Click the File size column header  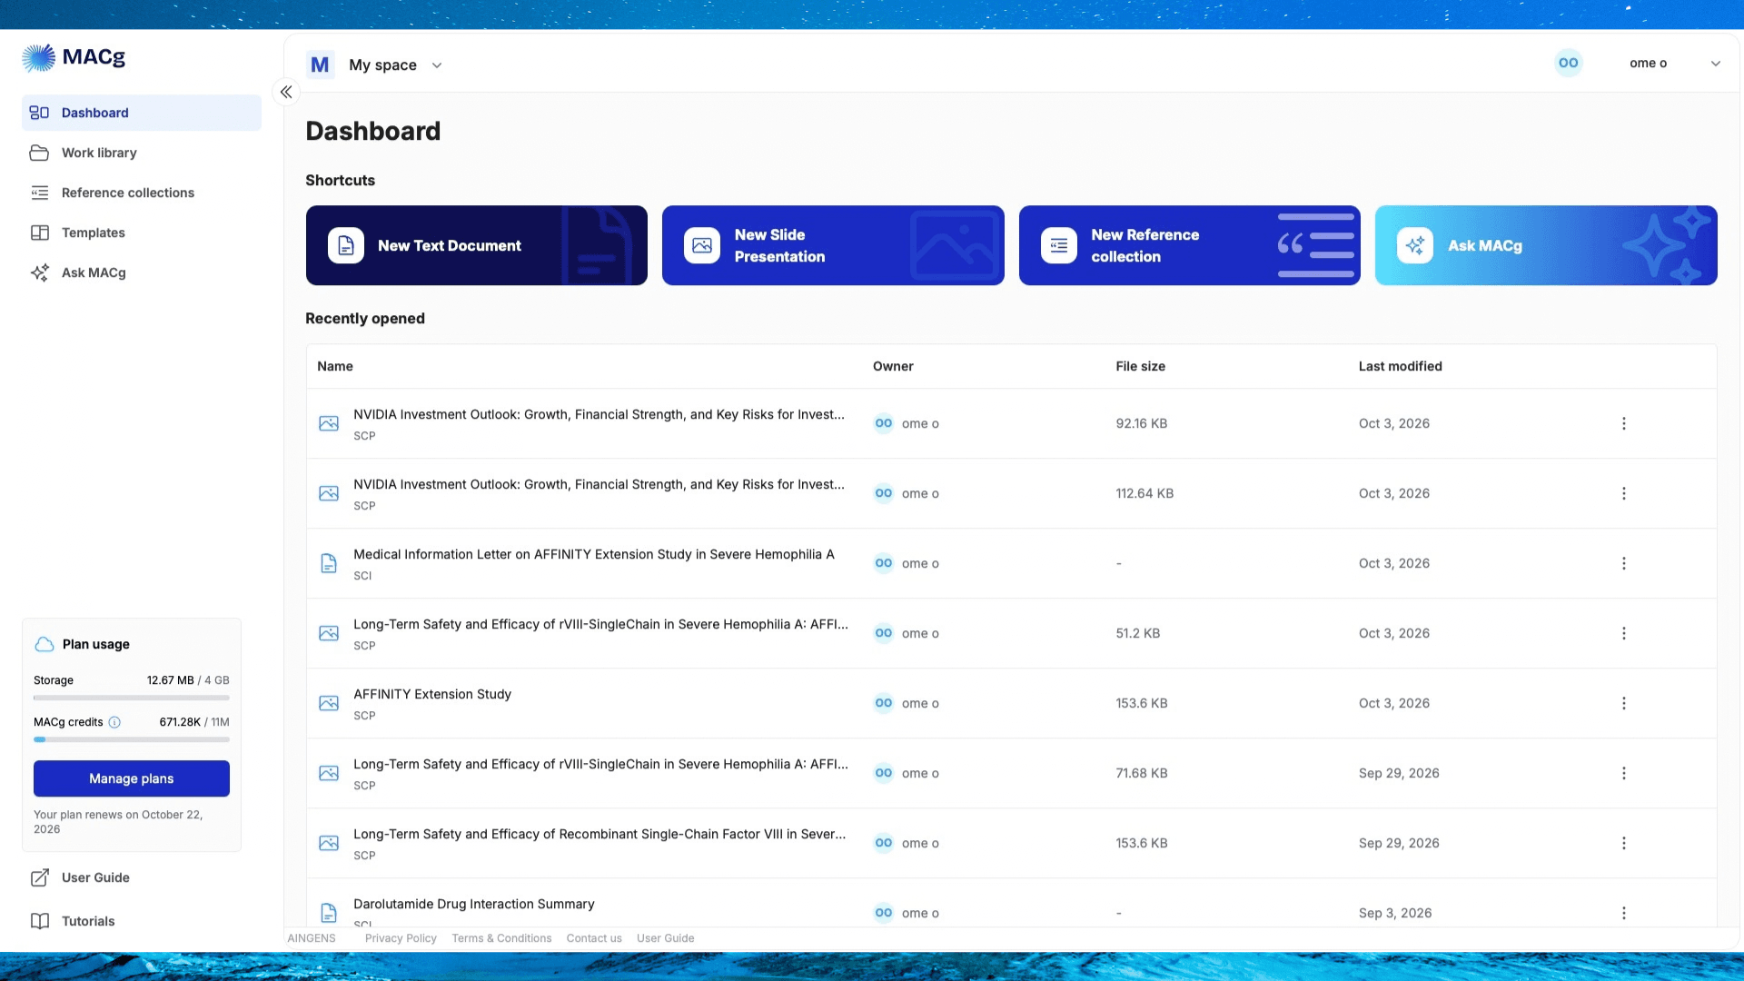tap(1141, 366)
